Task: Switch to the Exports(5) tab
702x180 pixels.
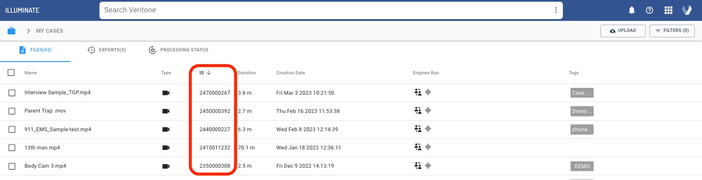Action: (x=107, y=50)
